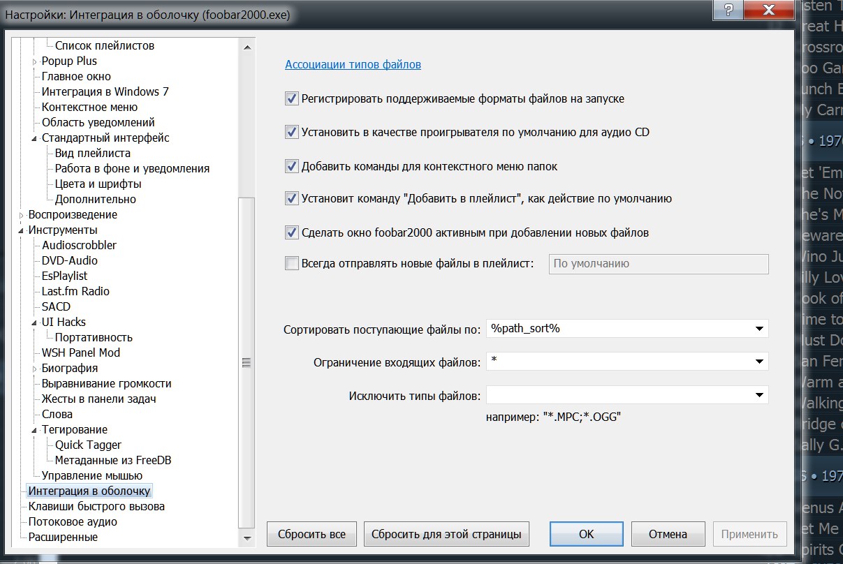Click the Отмена button
Image resolution: width=843 pixels, height=564 pixels.
click(668, 535)
